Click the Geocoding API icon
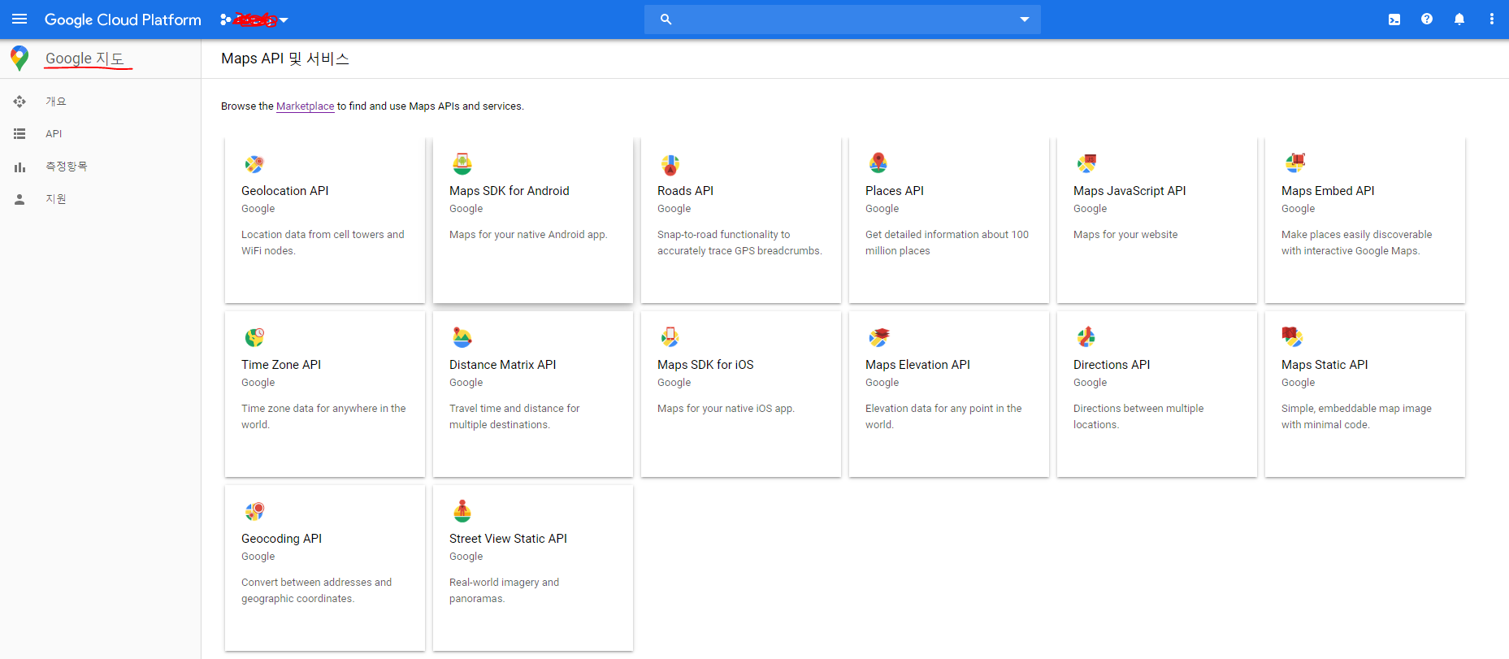The image size is (1509, 659). point(254,511)
